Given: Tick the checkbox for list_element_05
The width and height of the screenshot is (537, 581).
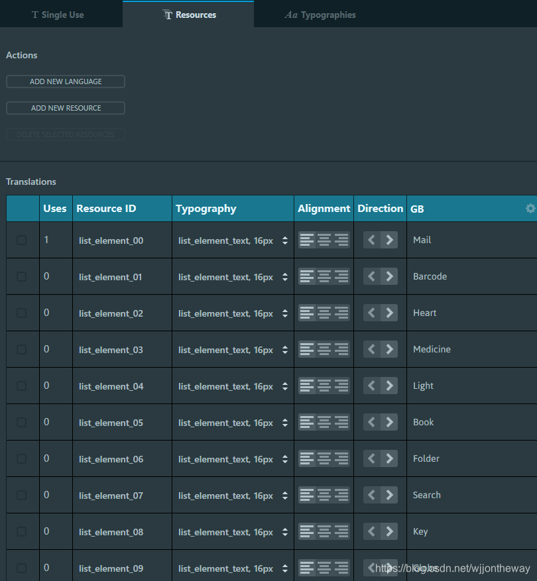Looking at the screenshot, I should click(21, 423).
